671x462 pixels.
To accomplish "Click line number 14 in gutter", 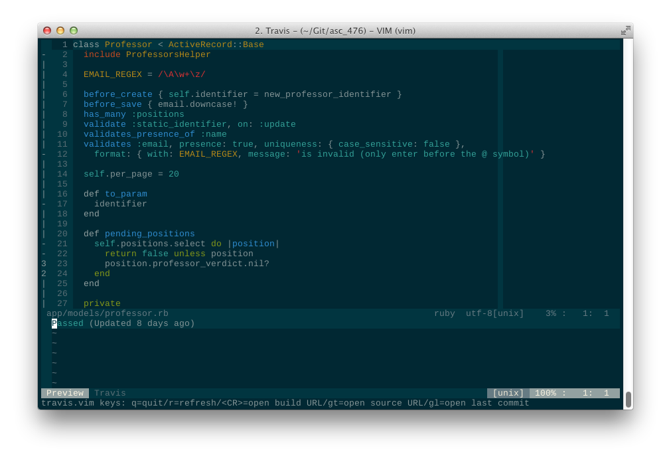I will (62, 174).
